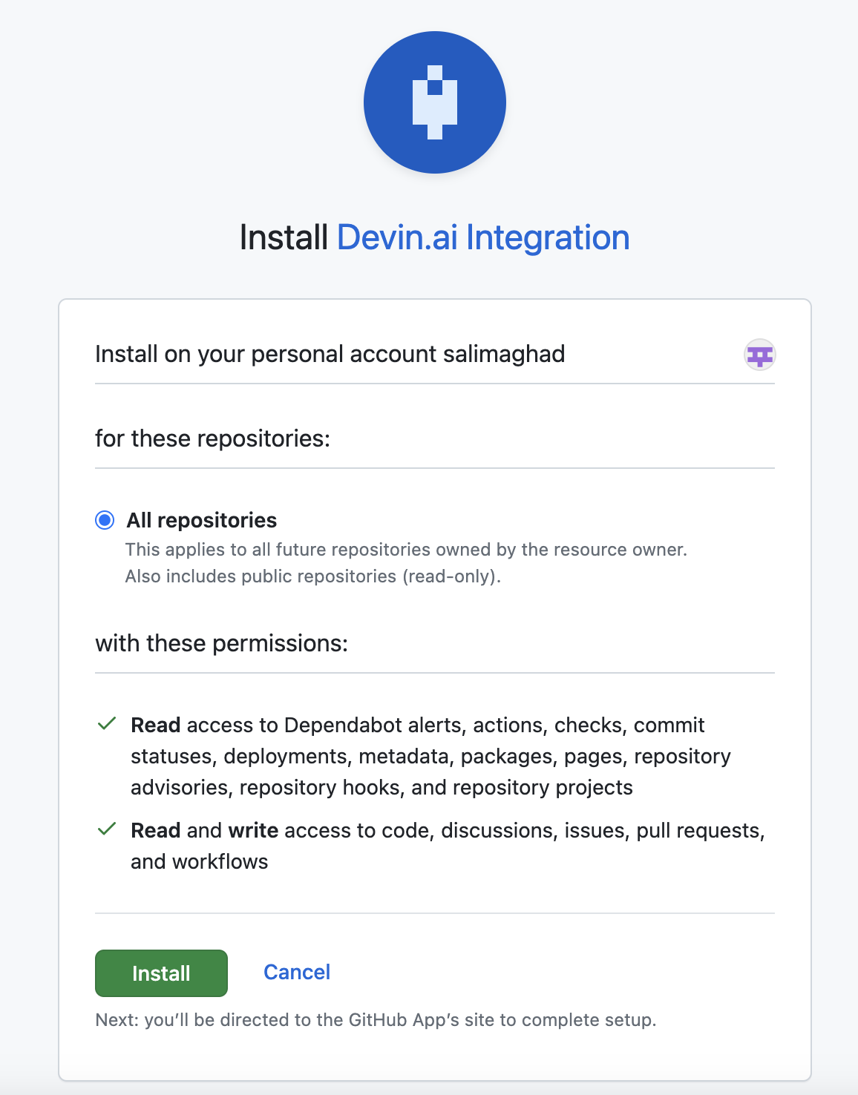The width and height of the screenshot is (858, 1095).
Task: Click the 'with these permissions:' heading
Action: [221, 643]
